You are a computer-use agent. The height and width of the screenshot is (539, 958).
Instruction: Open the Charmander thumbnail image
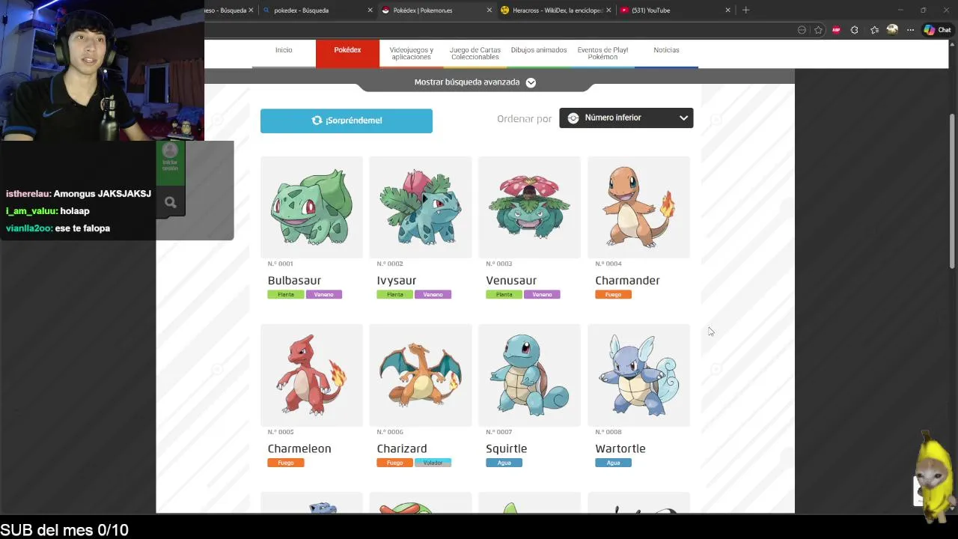click(x=638, y=207)
